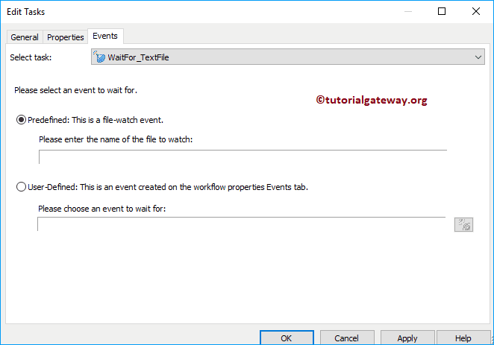Focus the event to wait for field
This screenshot has width=494, height=345.
pos(241,224)
